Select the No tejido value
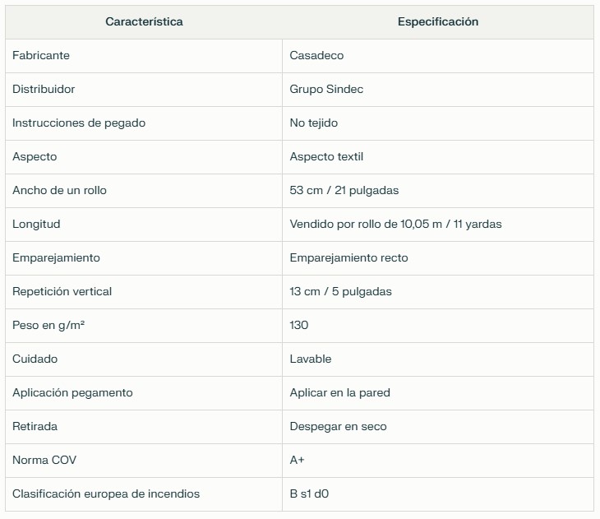The height and width of the screenshot is (519, 600). [x=314, y=123]
